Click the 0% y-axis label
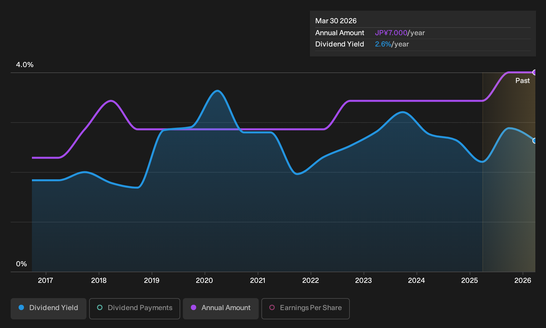546x328 pixels. [x=21, y=264]
